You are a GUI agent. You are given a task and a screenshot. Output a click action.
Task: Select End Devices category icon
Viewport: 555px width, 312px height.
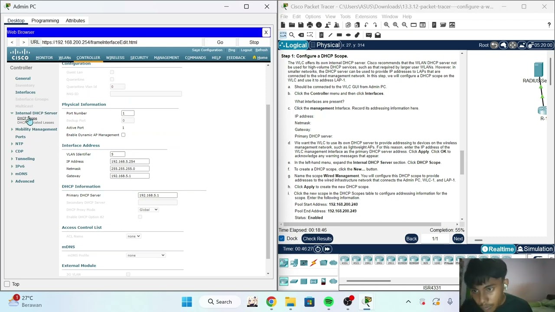pyautogui.click(x=294, y=263)
